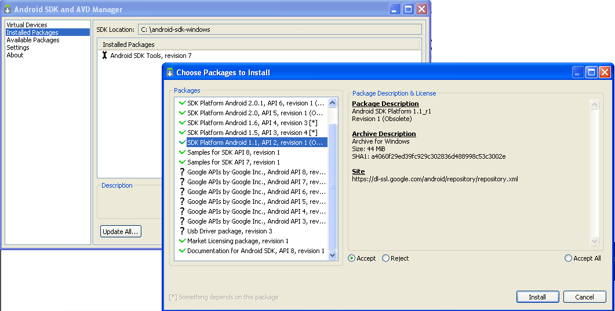Click the question mark icon for Google APIs API 6

coord(182,192)
